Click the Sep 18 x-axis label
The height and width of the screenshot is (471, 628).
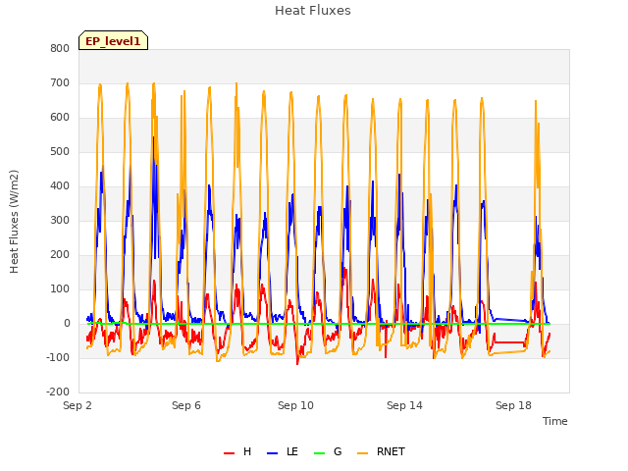513,405
